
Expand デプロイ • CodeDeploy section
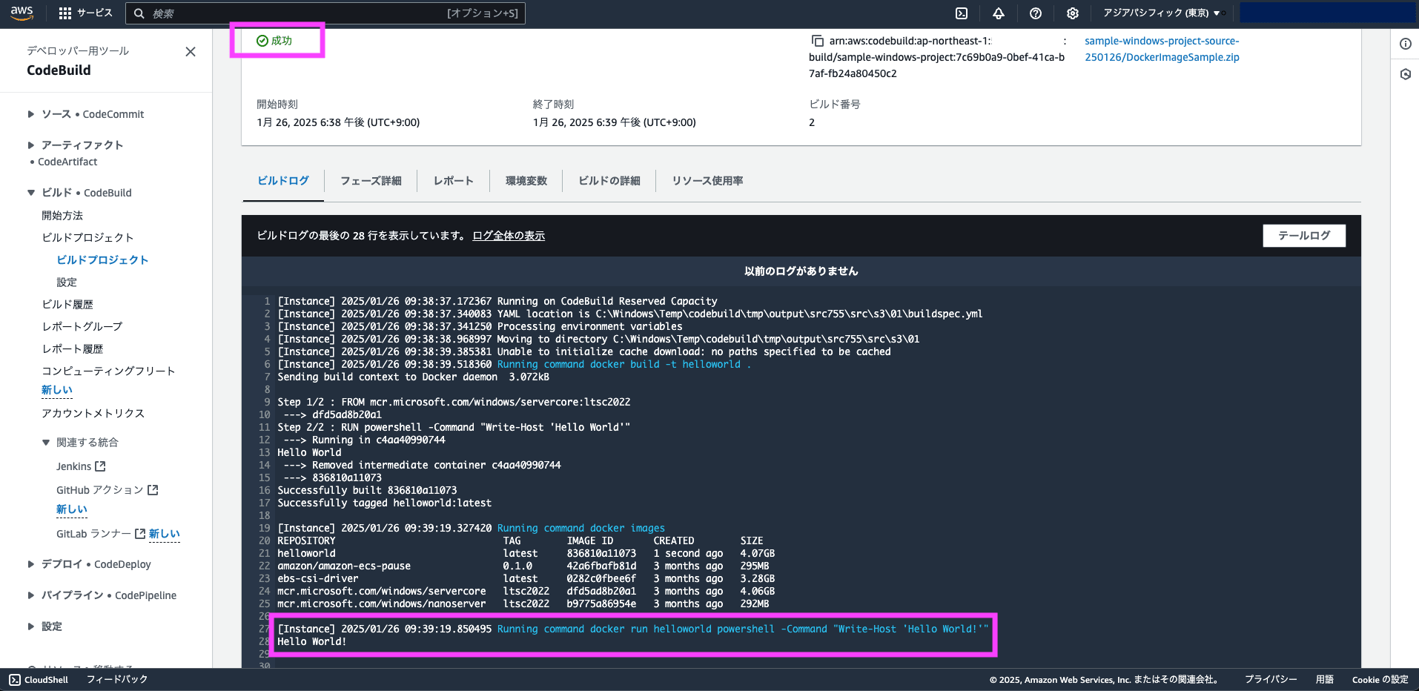[x=31, y=565]
